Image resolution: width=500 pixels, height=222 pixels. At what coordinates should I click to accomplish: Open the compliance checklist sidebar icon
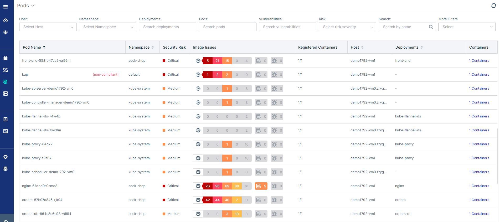pyautogui.click(x=5, y=131)
